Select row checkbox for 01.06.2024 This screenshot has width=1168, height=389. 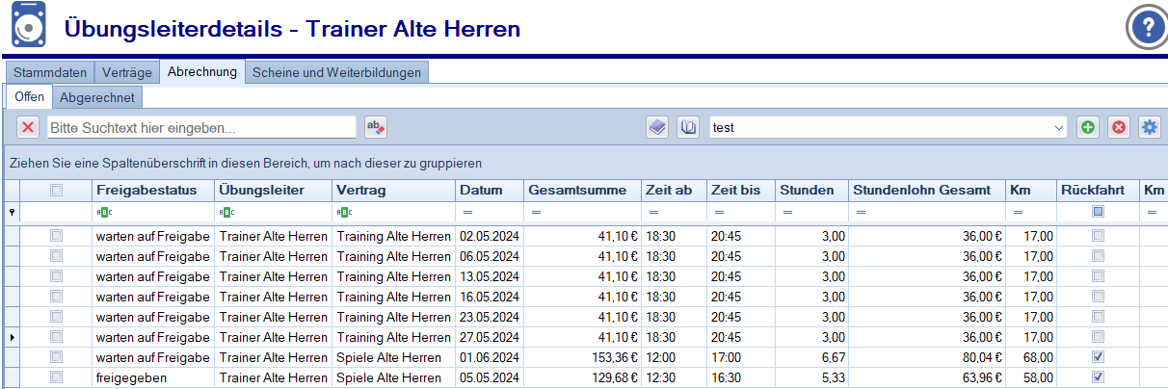[56, 357]
